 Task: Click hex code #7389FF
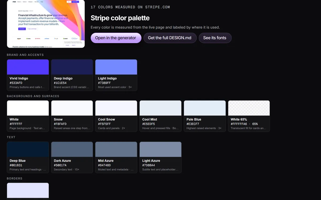105,83
